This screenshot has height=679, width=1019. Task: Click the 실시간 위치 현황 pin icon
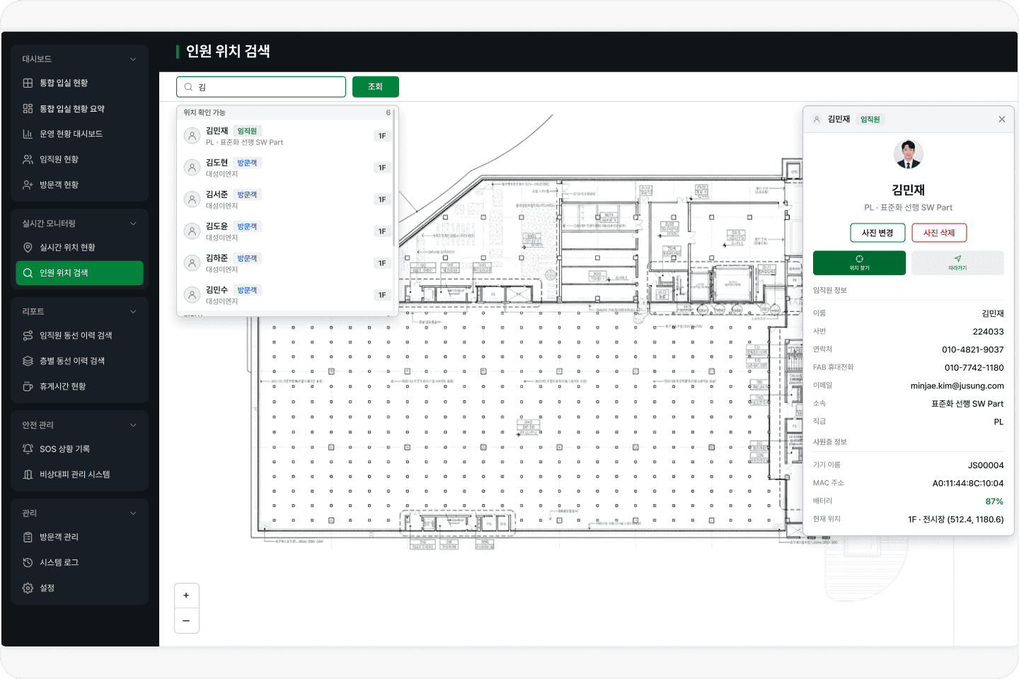tap(28, 248)
